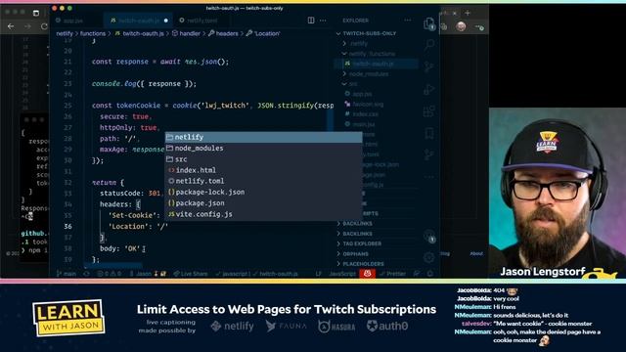The height and width of the screenshot is (352, 626).
Task: Click the sync changes icon in the status bar
Action: pos(87,274)
